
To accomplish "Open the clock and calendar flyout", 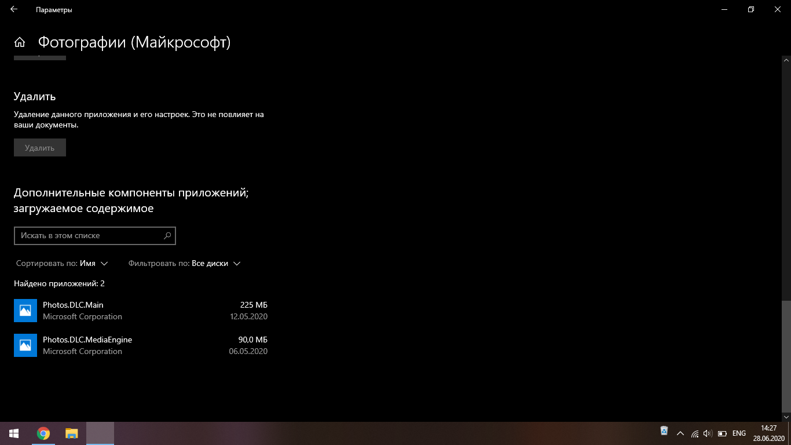I will 768,433.
